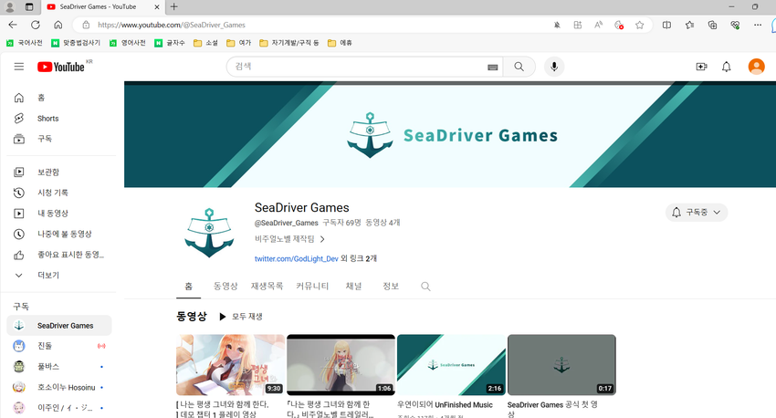Open the Create video camera icon
This screenshot has width=776, height=418.
point(701,67)
